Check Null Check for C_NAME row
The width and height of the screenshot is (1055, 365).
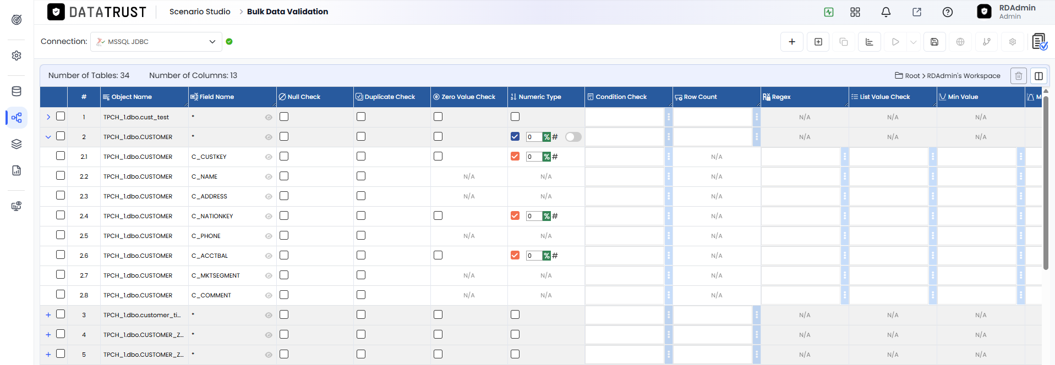click(x=284, y=176)
